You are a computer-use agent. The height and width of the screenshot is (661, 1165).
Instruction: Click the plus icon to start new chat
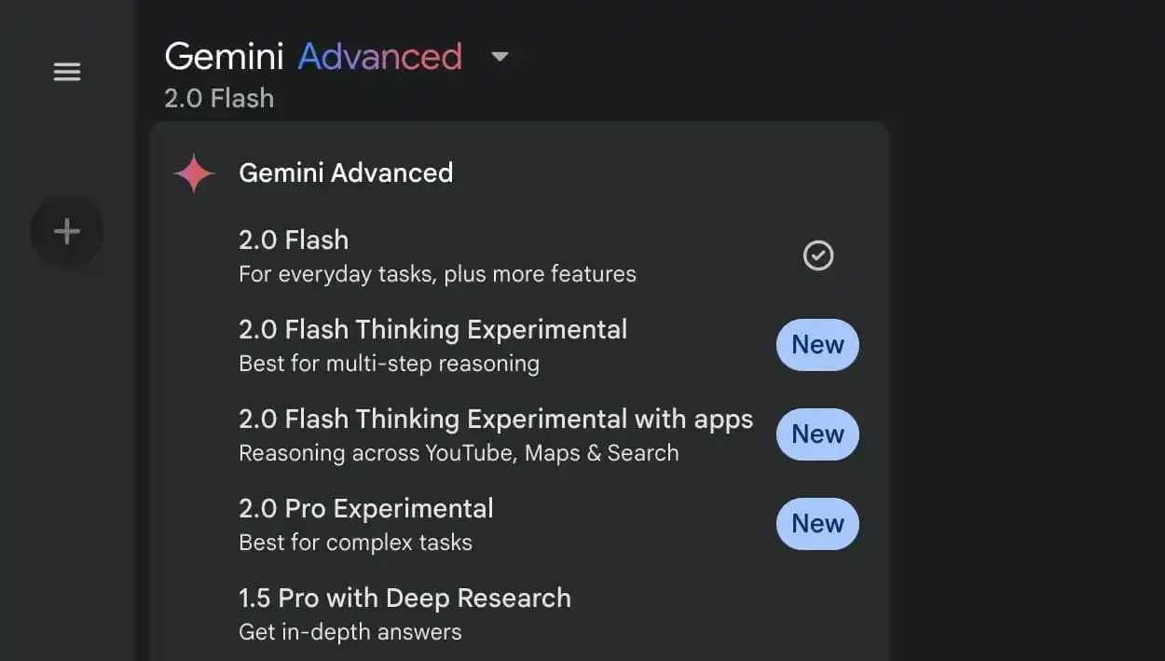tap(66, 230)
